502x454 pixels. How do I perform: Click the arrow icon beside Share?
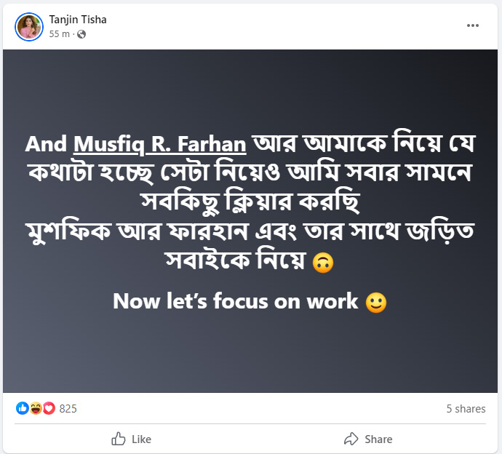point(351,439)
